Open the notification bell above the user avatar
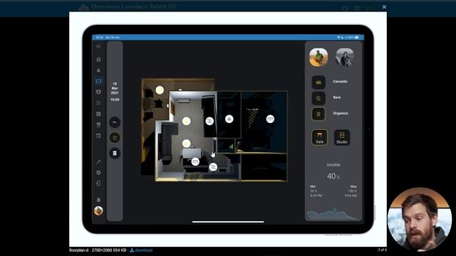 coord(98,200)
